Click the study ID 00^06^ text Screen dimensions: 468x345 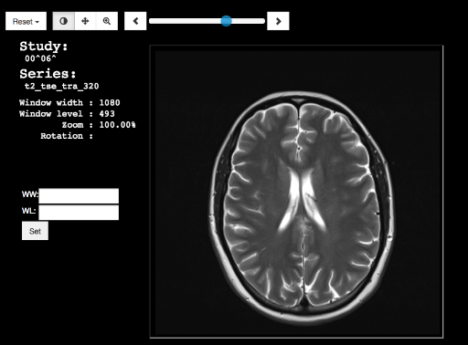40,58
